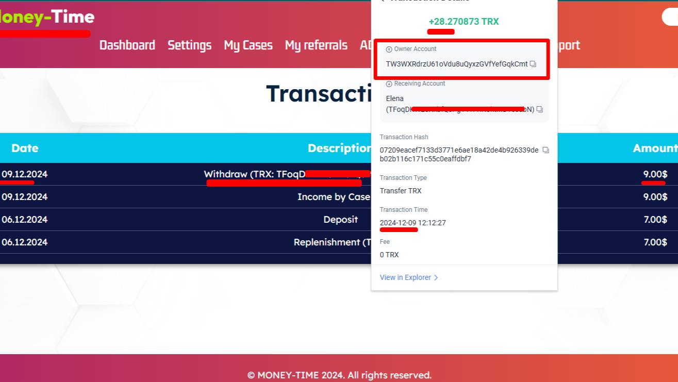Click the Elena receiving account name
678x382 pixels.
point(395,98)
